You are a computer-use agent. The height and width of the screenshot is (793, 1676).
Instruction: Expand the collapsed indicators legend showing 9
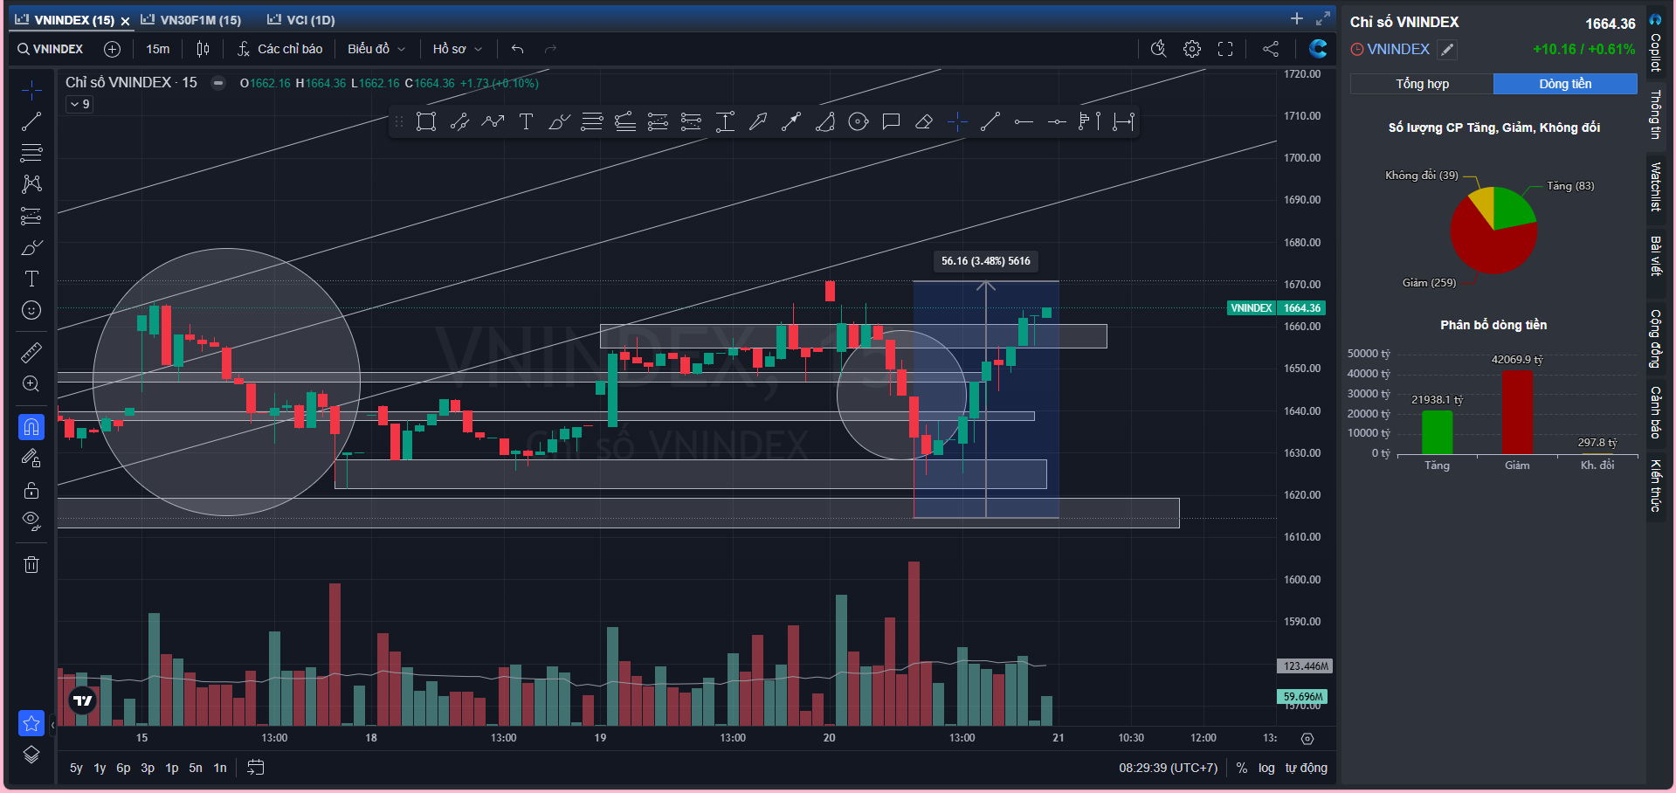pos(79,104)
